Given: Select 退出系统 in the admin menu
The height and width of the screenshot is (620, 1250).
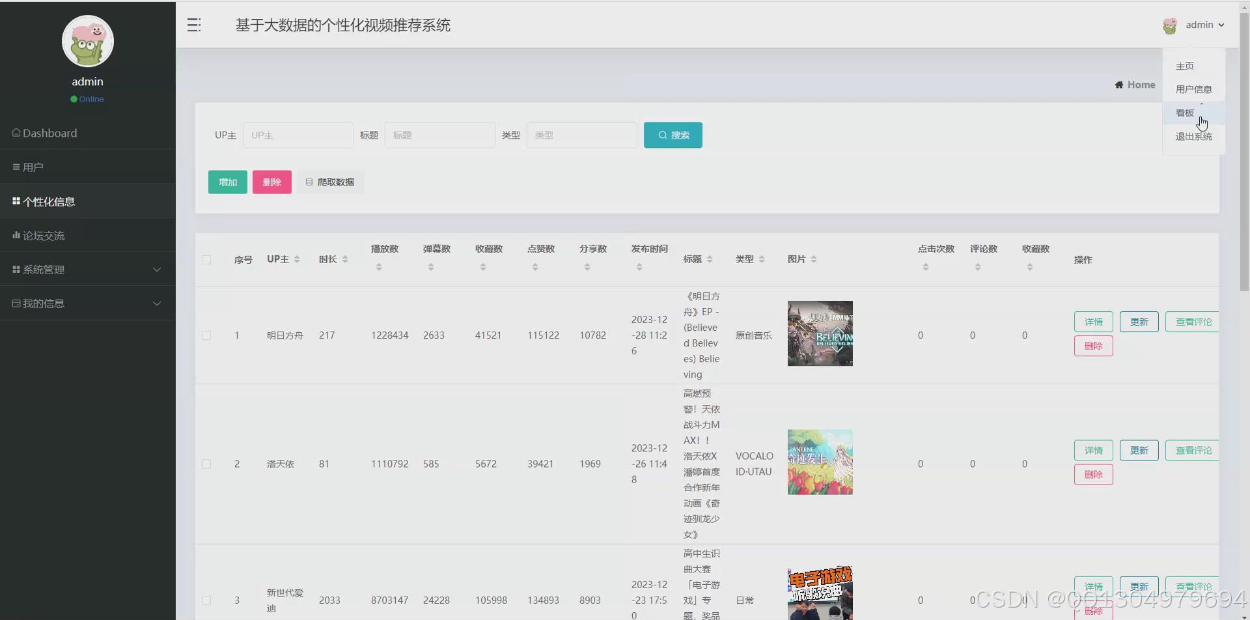Looking at the screenshot, I should 1193,136.
